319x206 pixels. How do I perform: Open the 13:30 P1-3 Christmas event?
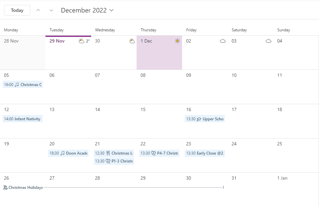click(x=114, y=161)
